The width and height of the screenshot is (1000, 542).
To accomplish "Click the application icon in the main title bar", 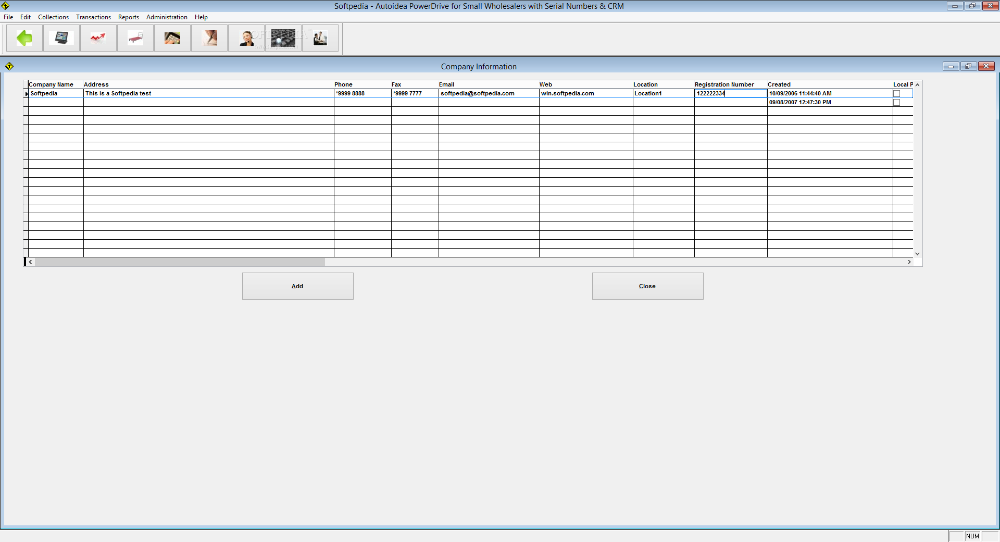I will pos(5,6).
